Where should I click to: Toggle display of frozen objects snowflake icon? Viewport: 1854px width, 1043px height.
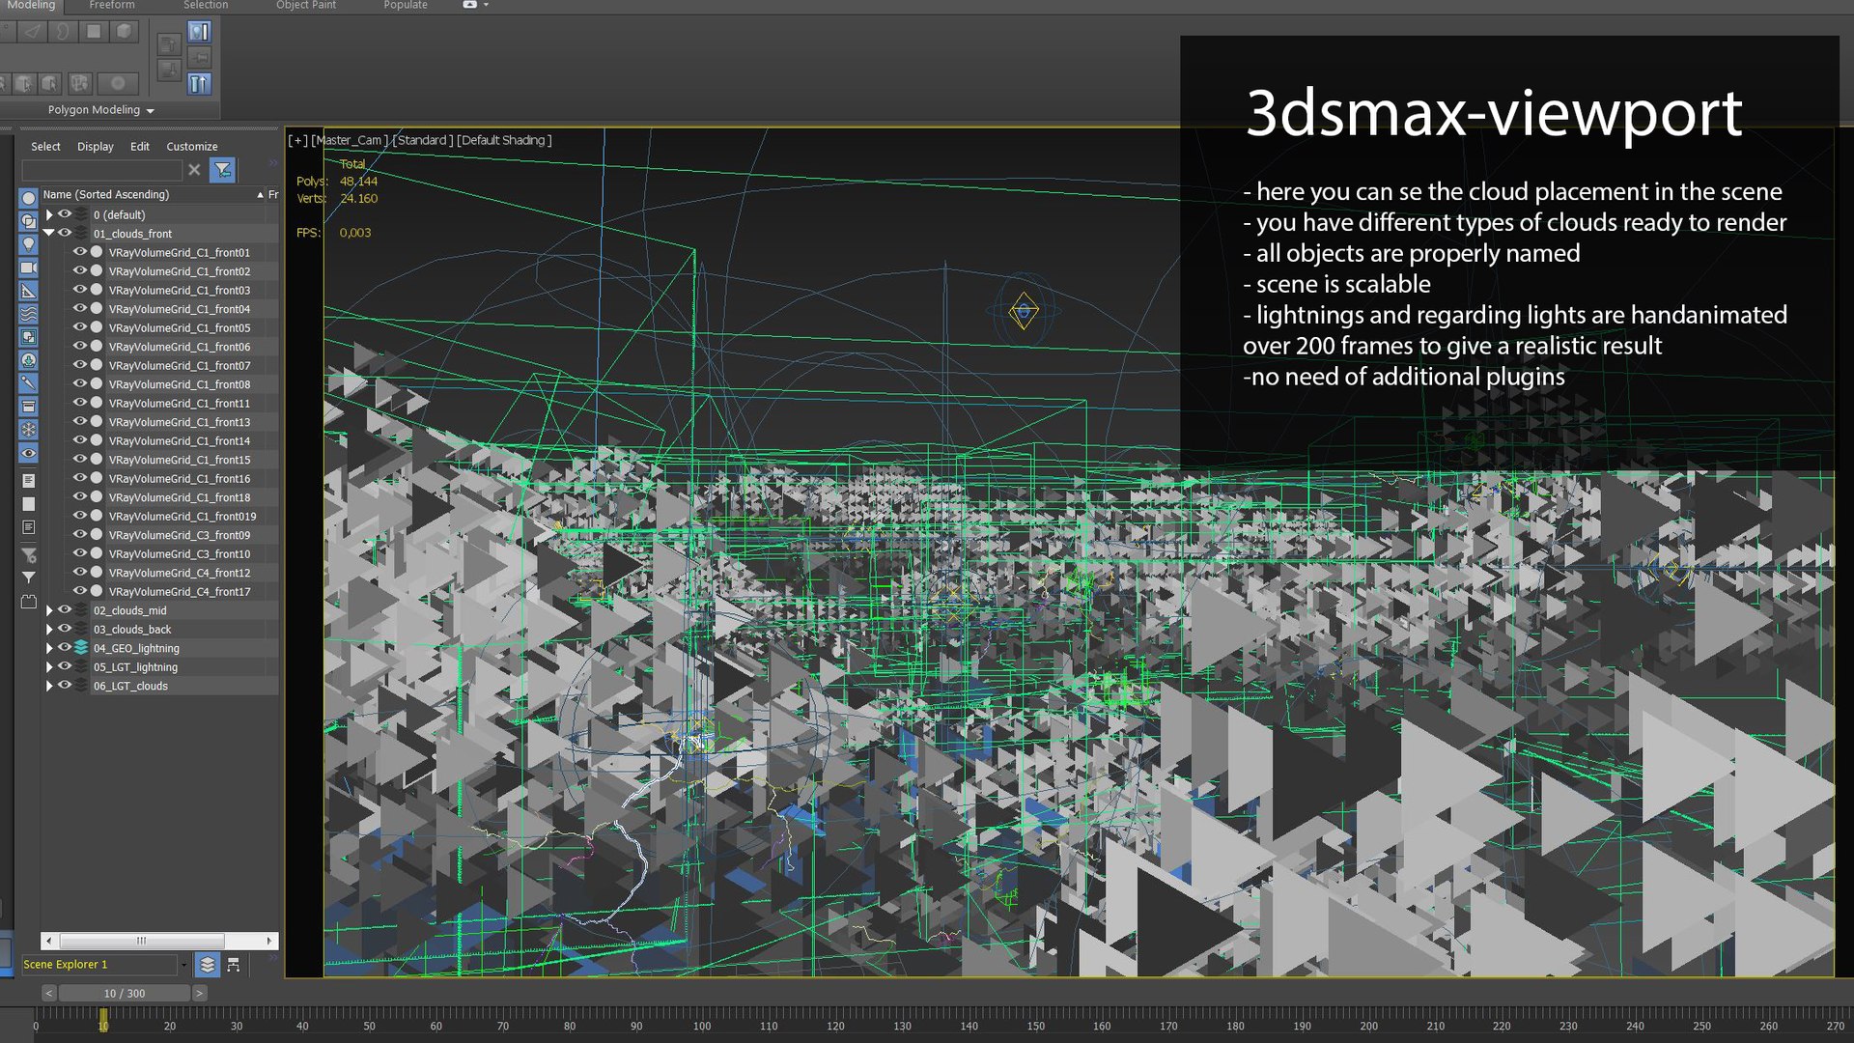[29, 430]
